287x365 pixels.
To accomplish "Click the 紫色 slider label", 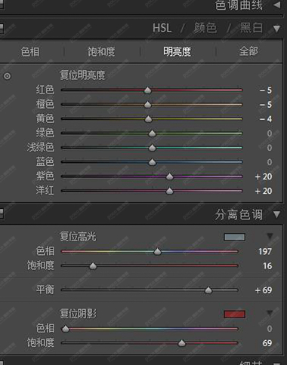I will 45,176.
